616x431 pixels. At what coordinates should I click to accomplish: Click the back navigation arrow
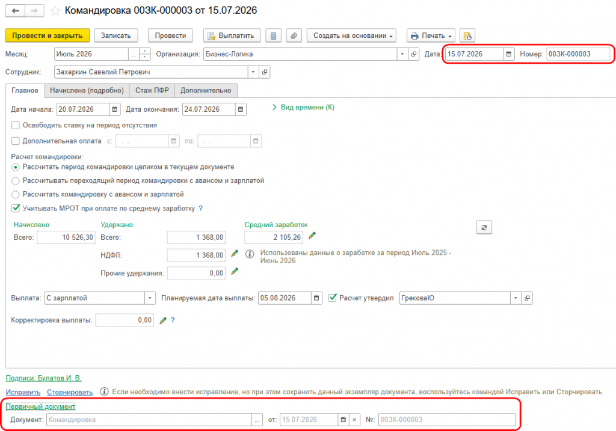pos(15,11)
